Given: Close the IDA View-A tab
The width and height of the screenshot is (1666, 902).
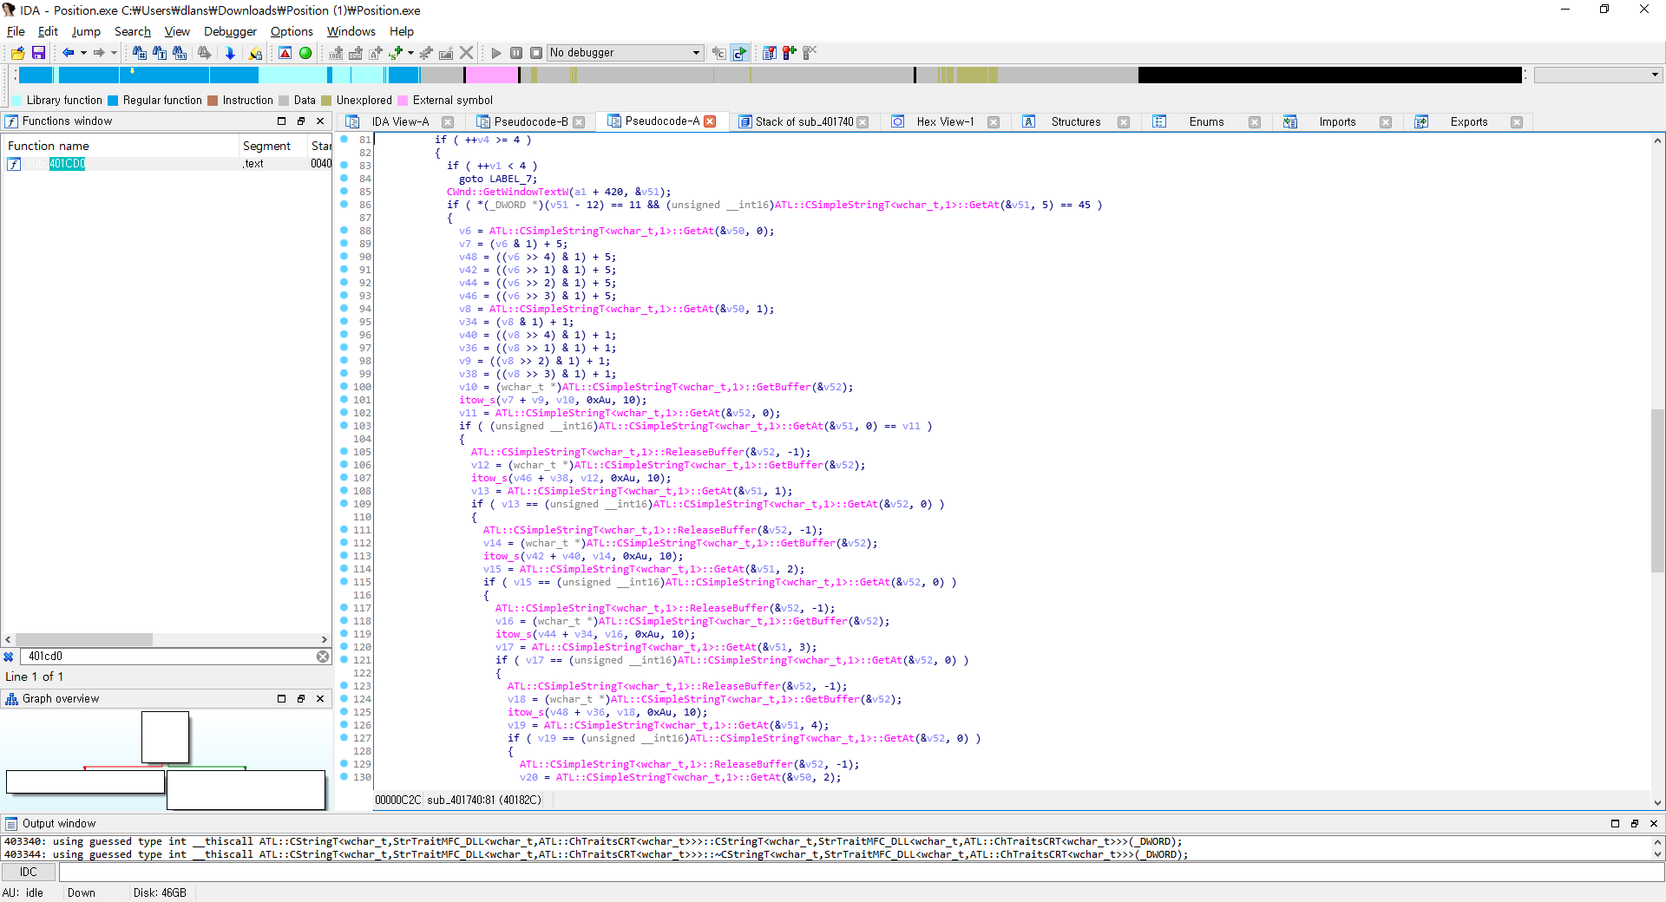Looking at the screenshot, I should click(448, 122).
